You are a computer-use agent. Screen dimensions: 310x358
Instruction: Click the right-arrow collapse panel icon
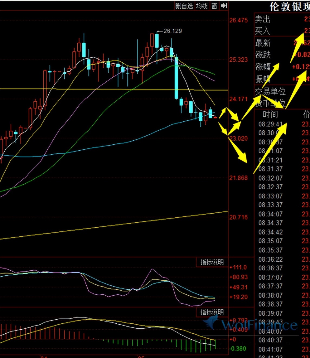tap(224, 6)
